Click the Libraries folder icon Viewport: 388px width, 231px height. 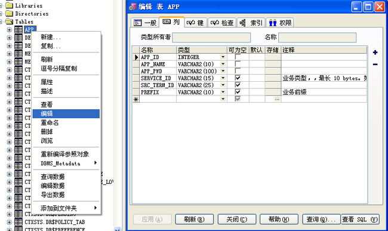pos(9,5)
